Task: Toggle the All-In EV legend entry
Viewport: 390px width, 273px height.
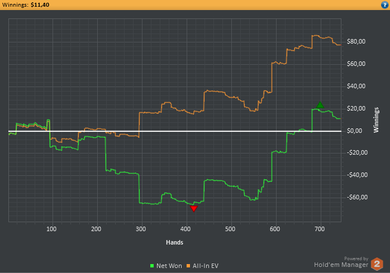Action: coord(202,266)
